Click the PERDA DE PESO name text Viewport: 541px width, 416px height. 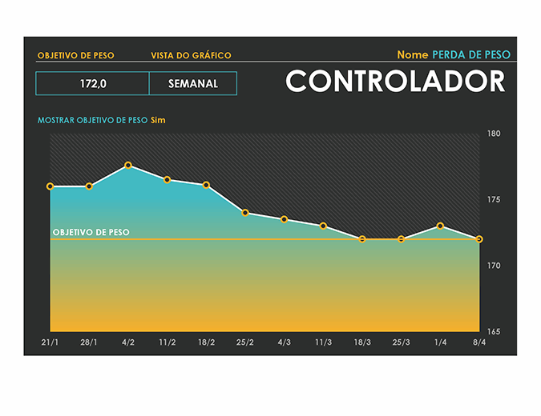tap(470, 55)
